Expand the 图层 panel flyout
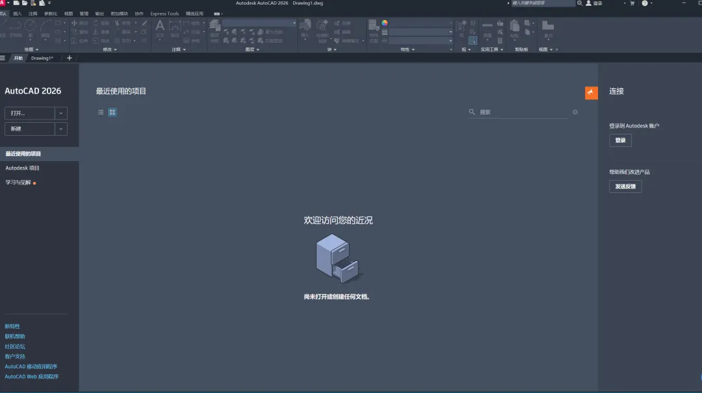This screenshot has width=702, height=393. coord(252,49)
